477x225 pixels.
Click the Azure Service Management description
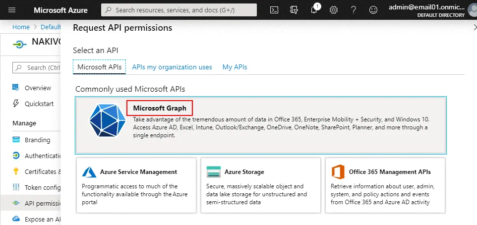[135, 194]
